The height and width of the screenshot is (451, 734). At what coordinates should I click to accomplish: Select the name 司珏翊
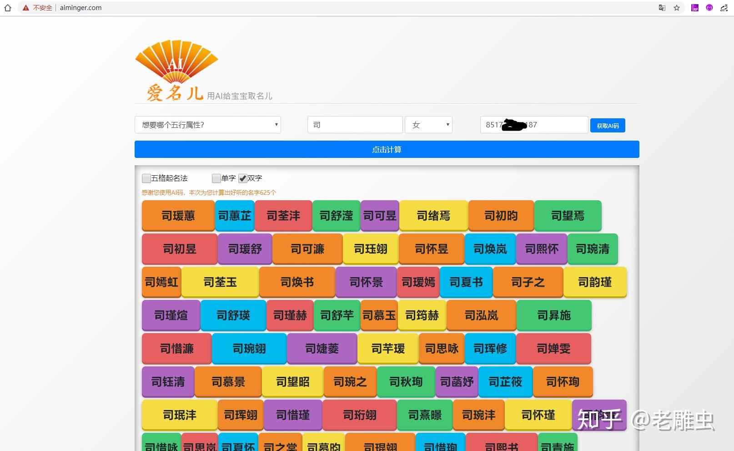tap(371, 249)
